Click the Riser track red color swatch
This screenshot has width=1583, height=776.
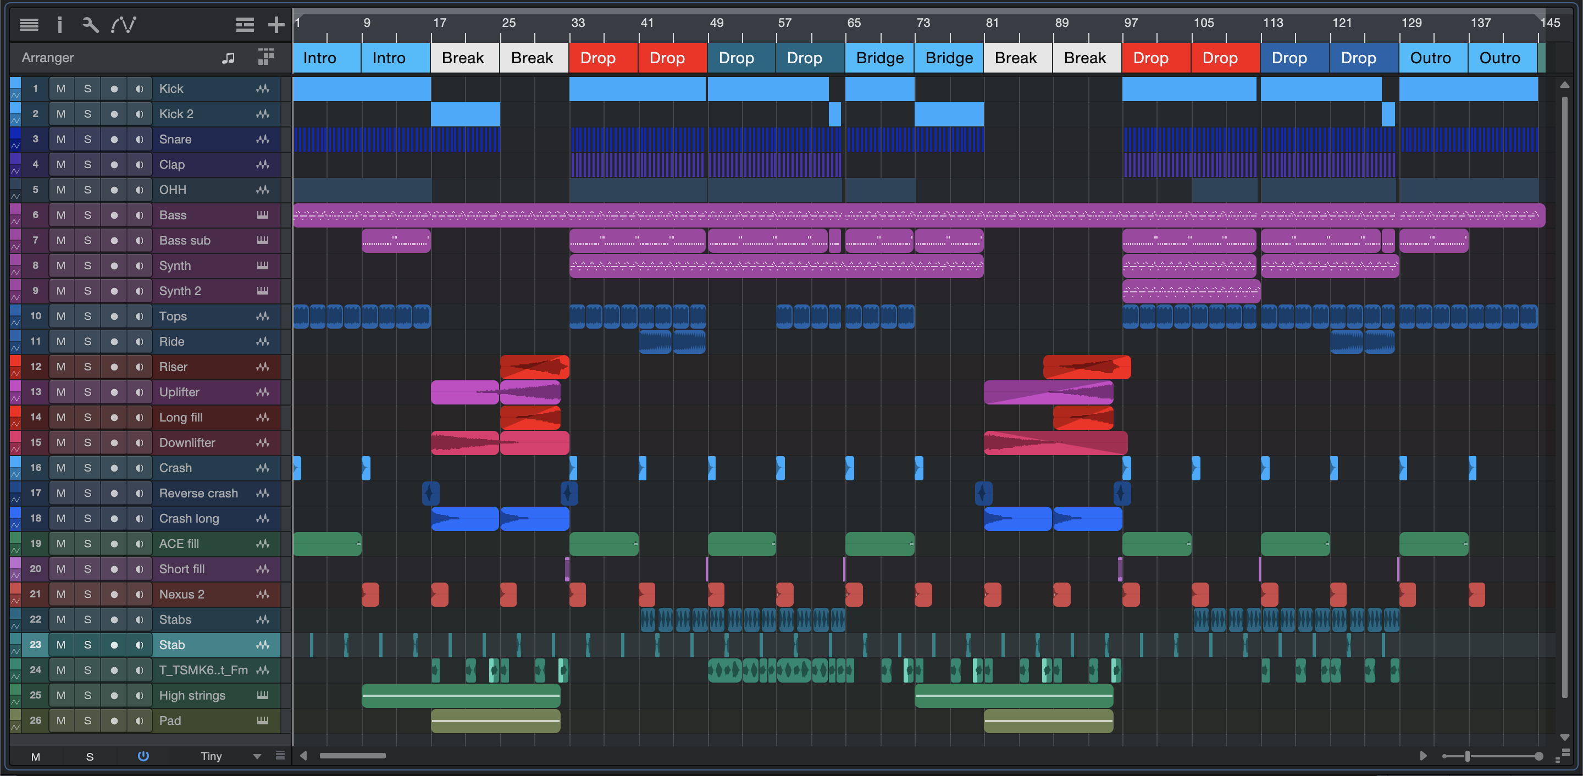click(15, 361)
